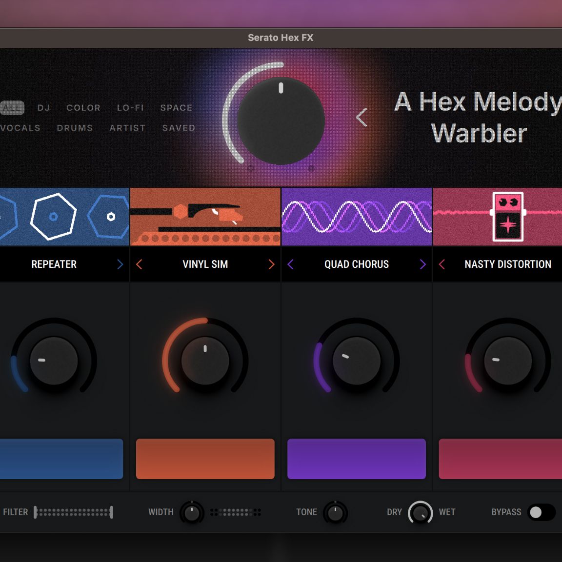This screenshot has height=562, width=562.
Task: Select the LO-FI preset category
Action: pyautogui.click(x=130, y=108)
